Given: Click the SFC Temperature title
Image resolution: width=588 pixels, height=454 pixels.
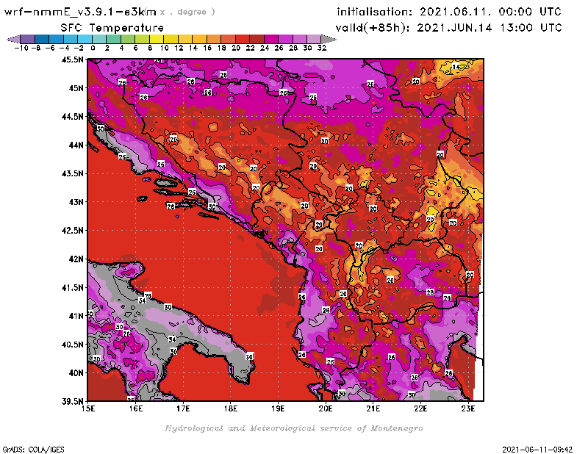Looking at the screenshot, I should 112,28.
